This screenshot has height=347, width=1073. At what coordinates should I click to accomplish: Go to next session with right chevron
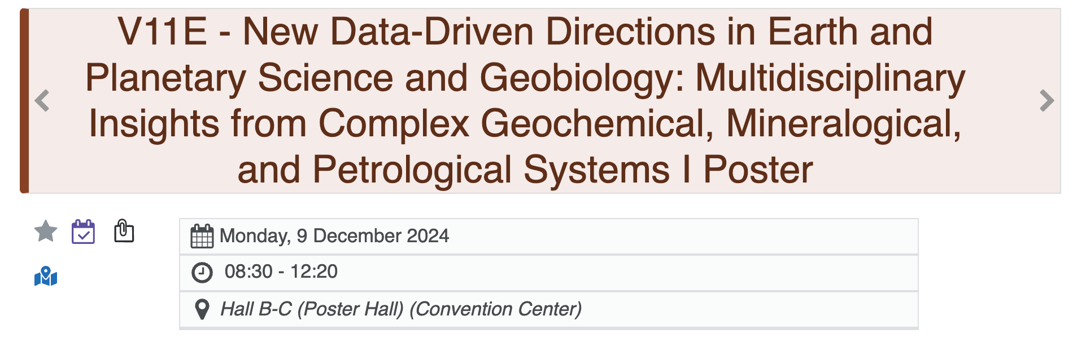point(1046,101)
